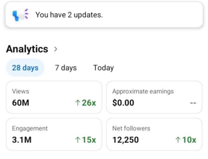This screenshot has width=208, height=159.
Task: Click the Views green up arrow
Action: tap(77, 103)
